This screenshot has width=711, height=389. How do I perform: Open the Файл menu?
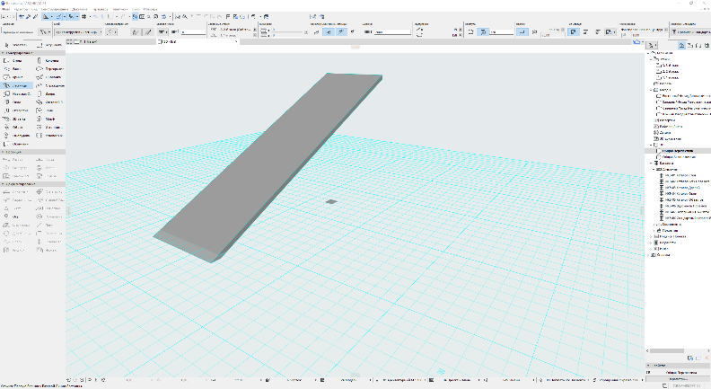click(6, 9)
